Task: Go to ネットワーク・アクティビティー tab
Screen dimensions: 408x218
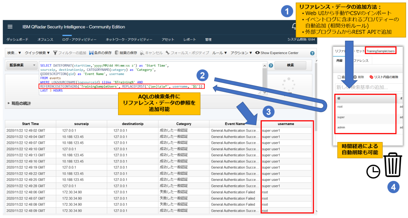Action: coord(129,39)
